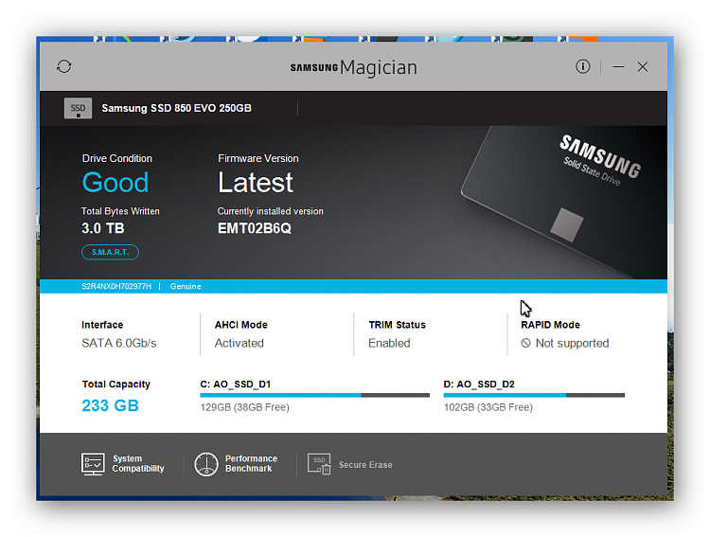Click the serial number S2R4NX0H702977H
710x537 pixels.
[x=116, y=286]
